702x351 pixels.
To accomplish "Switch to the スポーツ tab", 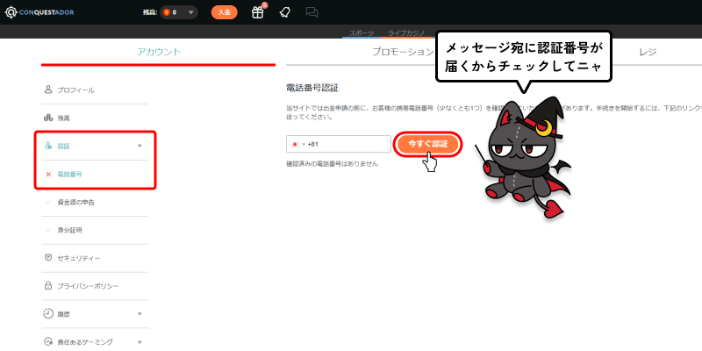I will (x=362, y=33).
